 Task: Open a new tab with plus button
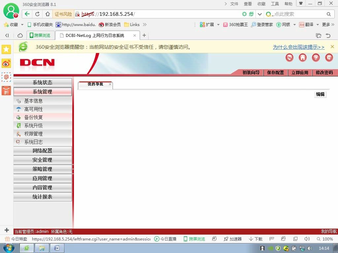tap(144, 35)
